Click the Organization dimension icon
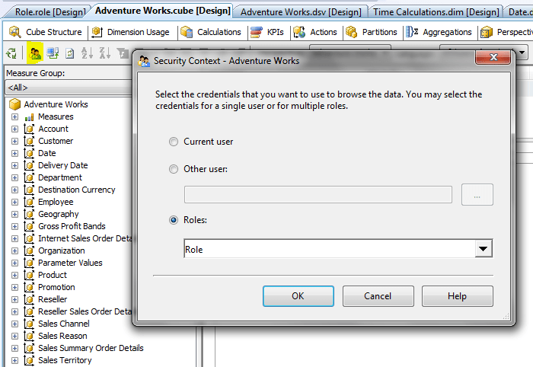Viewport: 533px width, 367px height. coord(29,251)
